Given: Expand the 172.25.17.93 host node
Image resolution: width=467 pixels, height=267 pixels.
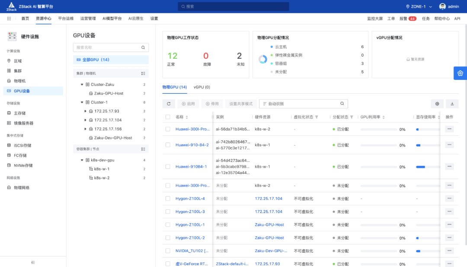Looking at the screenshot, I should 85,111.
